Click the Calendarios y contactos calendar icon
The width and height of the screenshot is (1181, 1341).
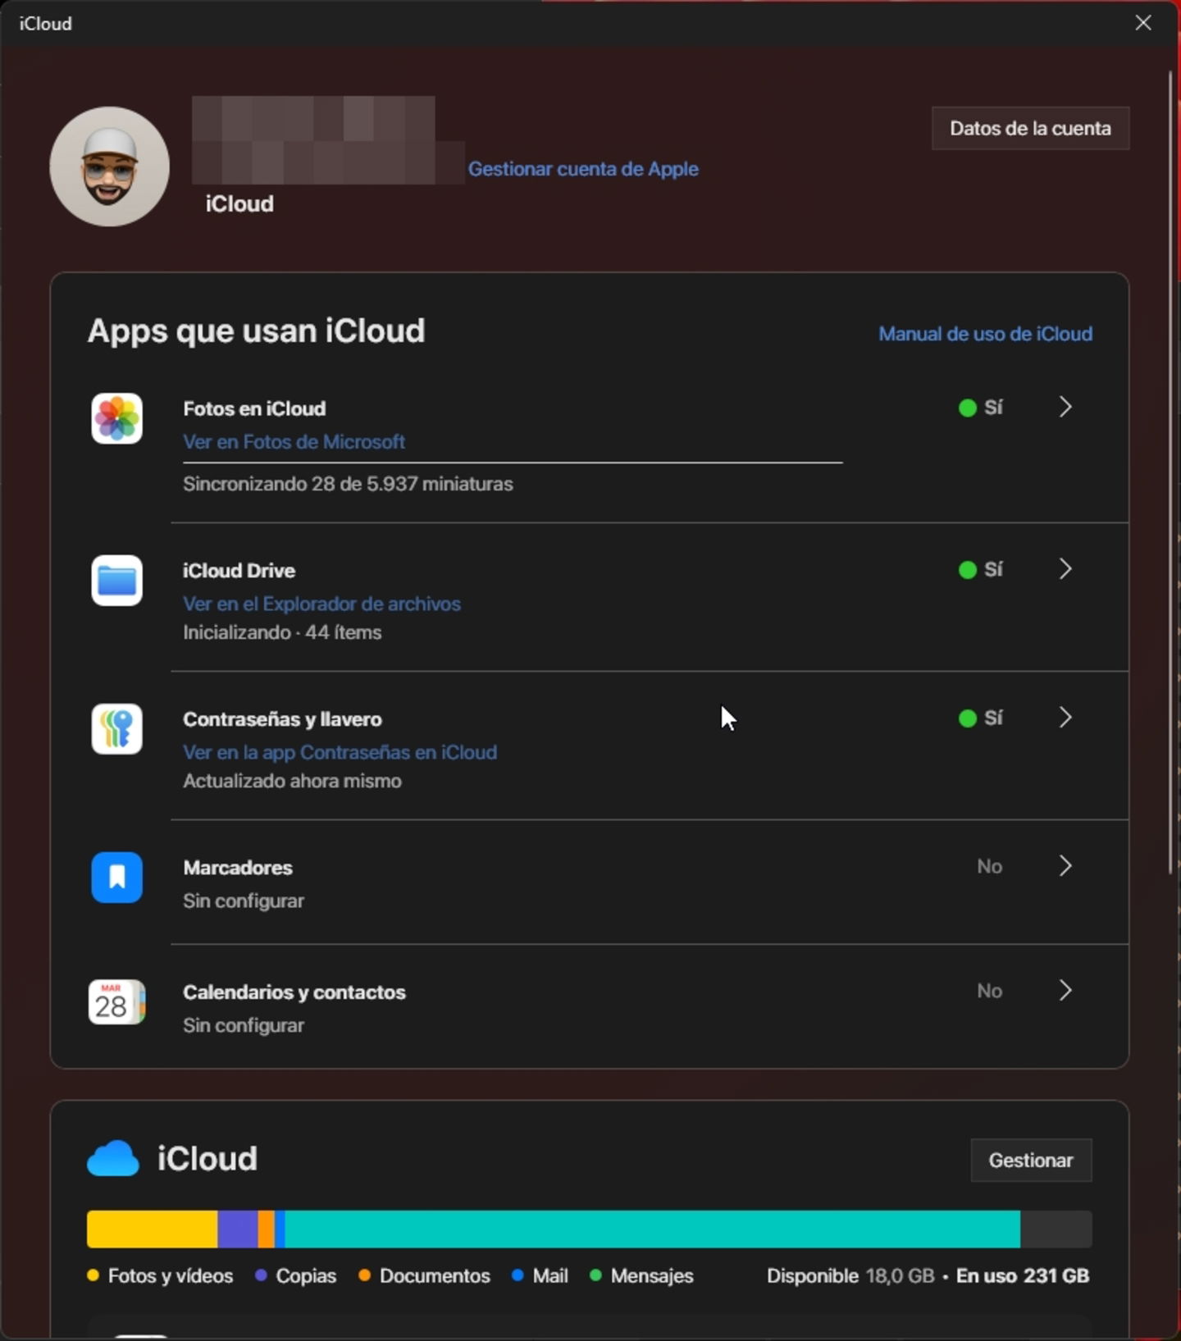[x=116, y=1002]
